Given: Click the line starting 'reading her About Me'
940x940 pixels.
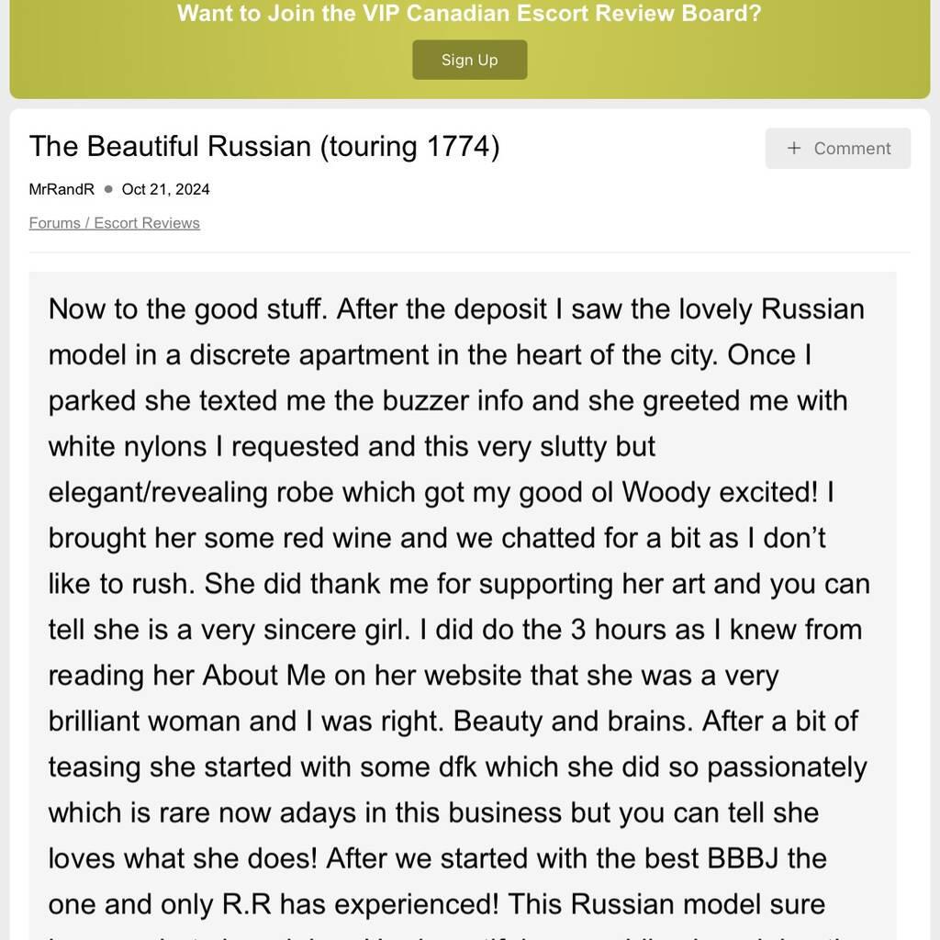Looking at the screenshot, I should pos(413,676).
